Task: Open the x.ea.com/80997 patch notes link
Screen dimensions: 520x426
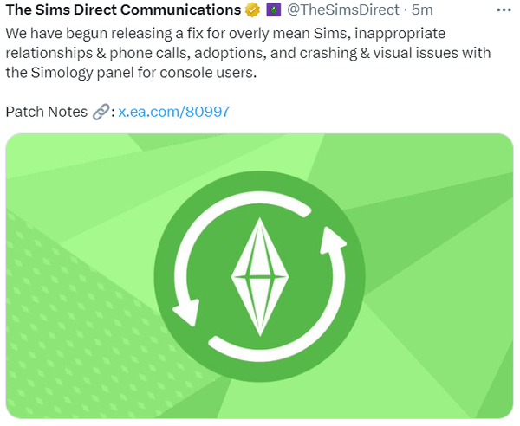Action: [174, 112]
